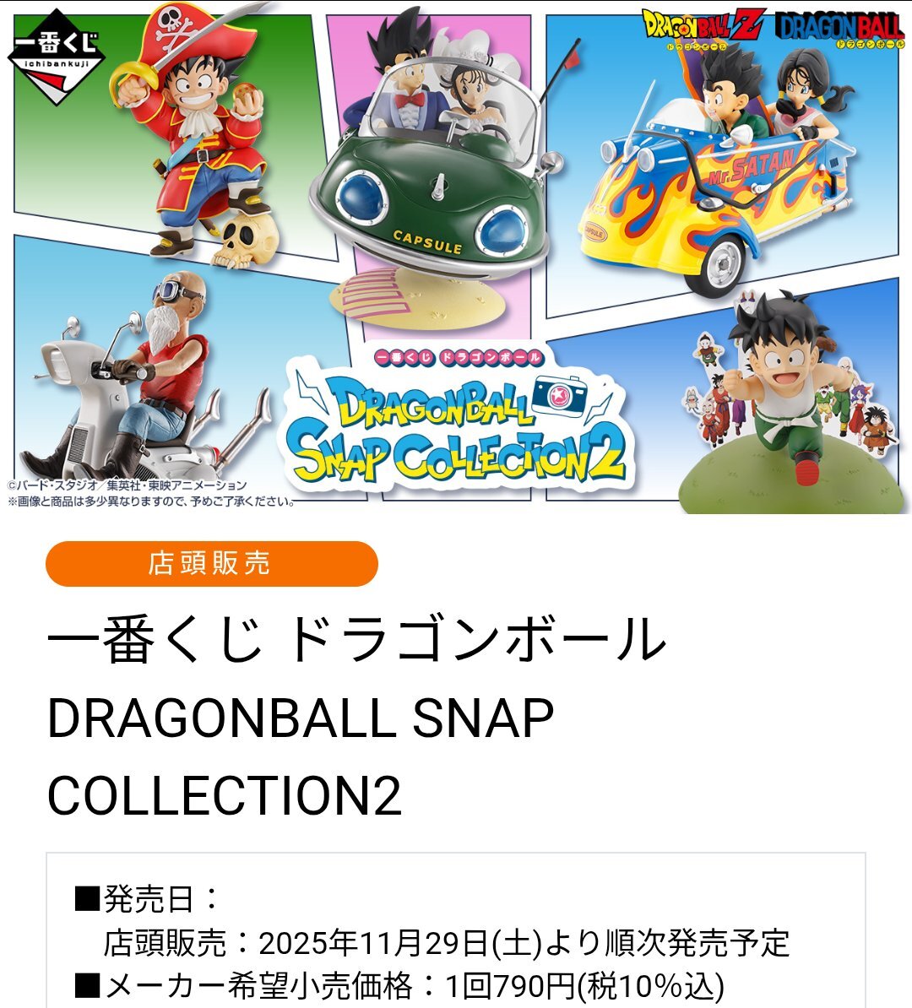Tap the camera icon in Snap Collection logo
Screen dimensions: 912x1008
pos(560,395)
